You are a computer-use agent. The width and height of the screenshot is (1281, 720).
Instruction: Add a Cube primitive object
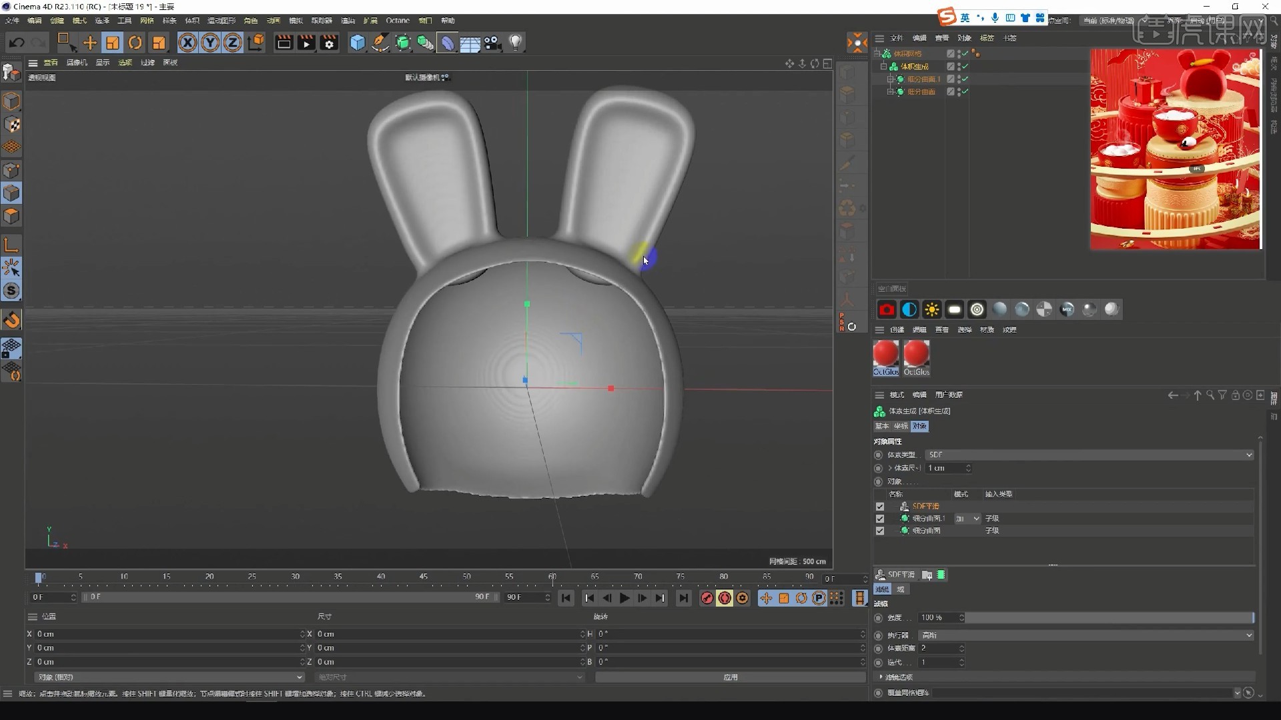point(358,43)
